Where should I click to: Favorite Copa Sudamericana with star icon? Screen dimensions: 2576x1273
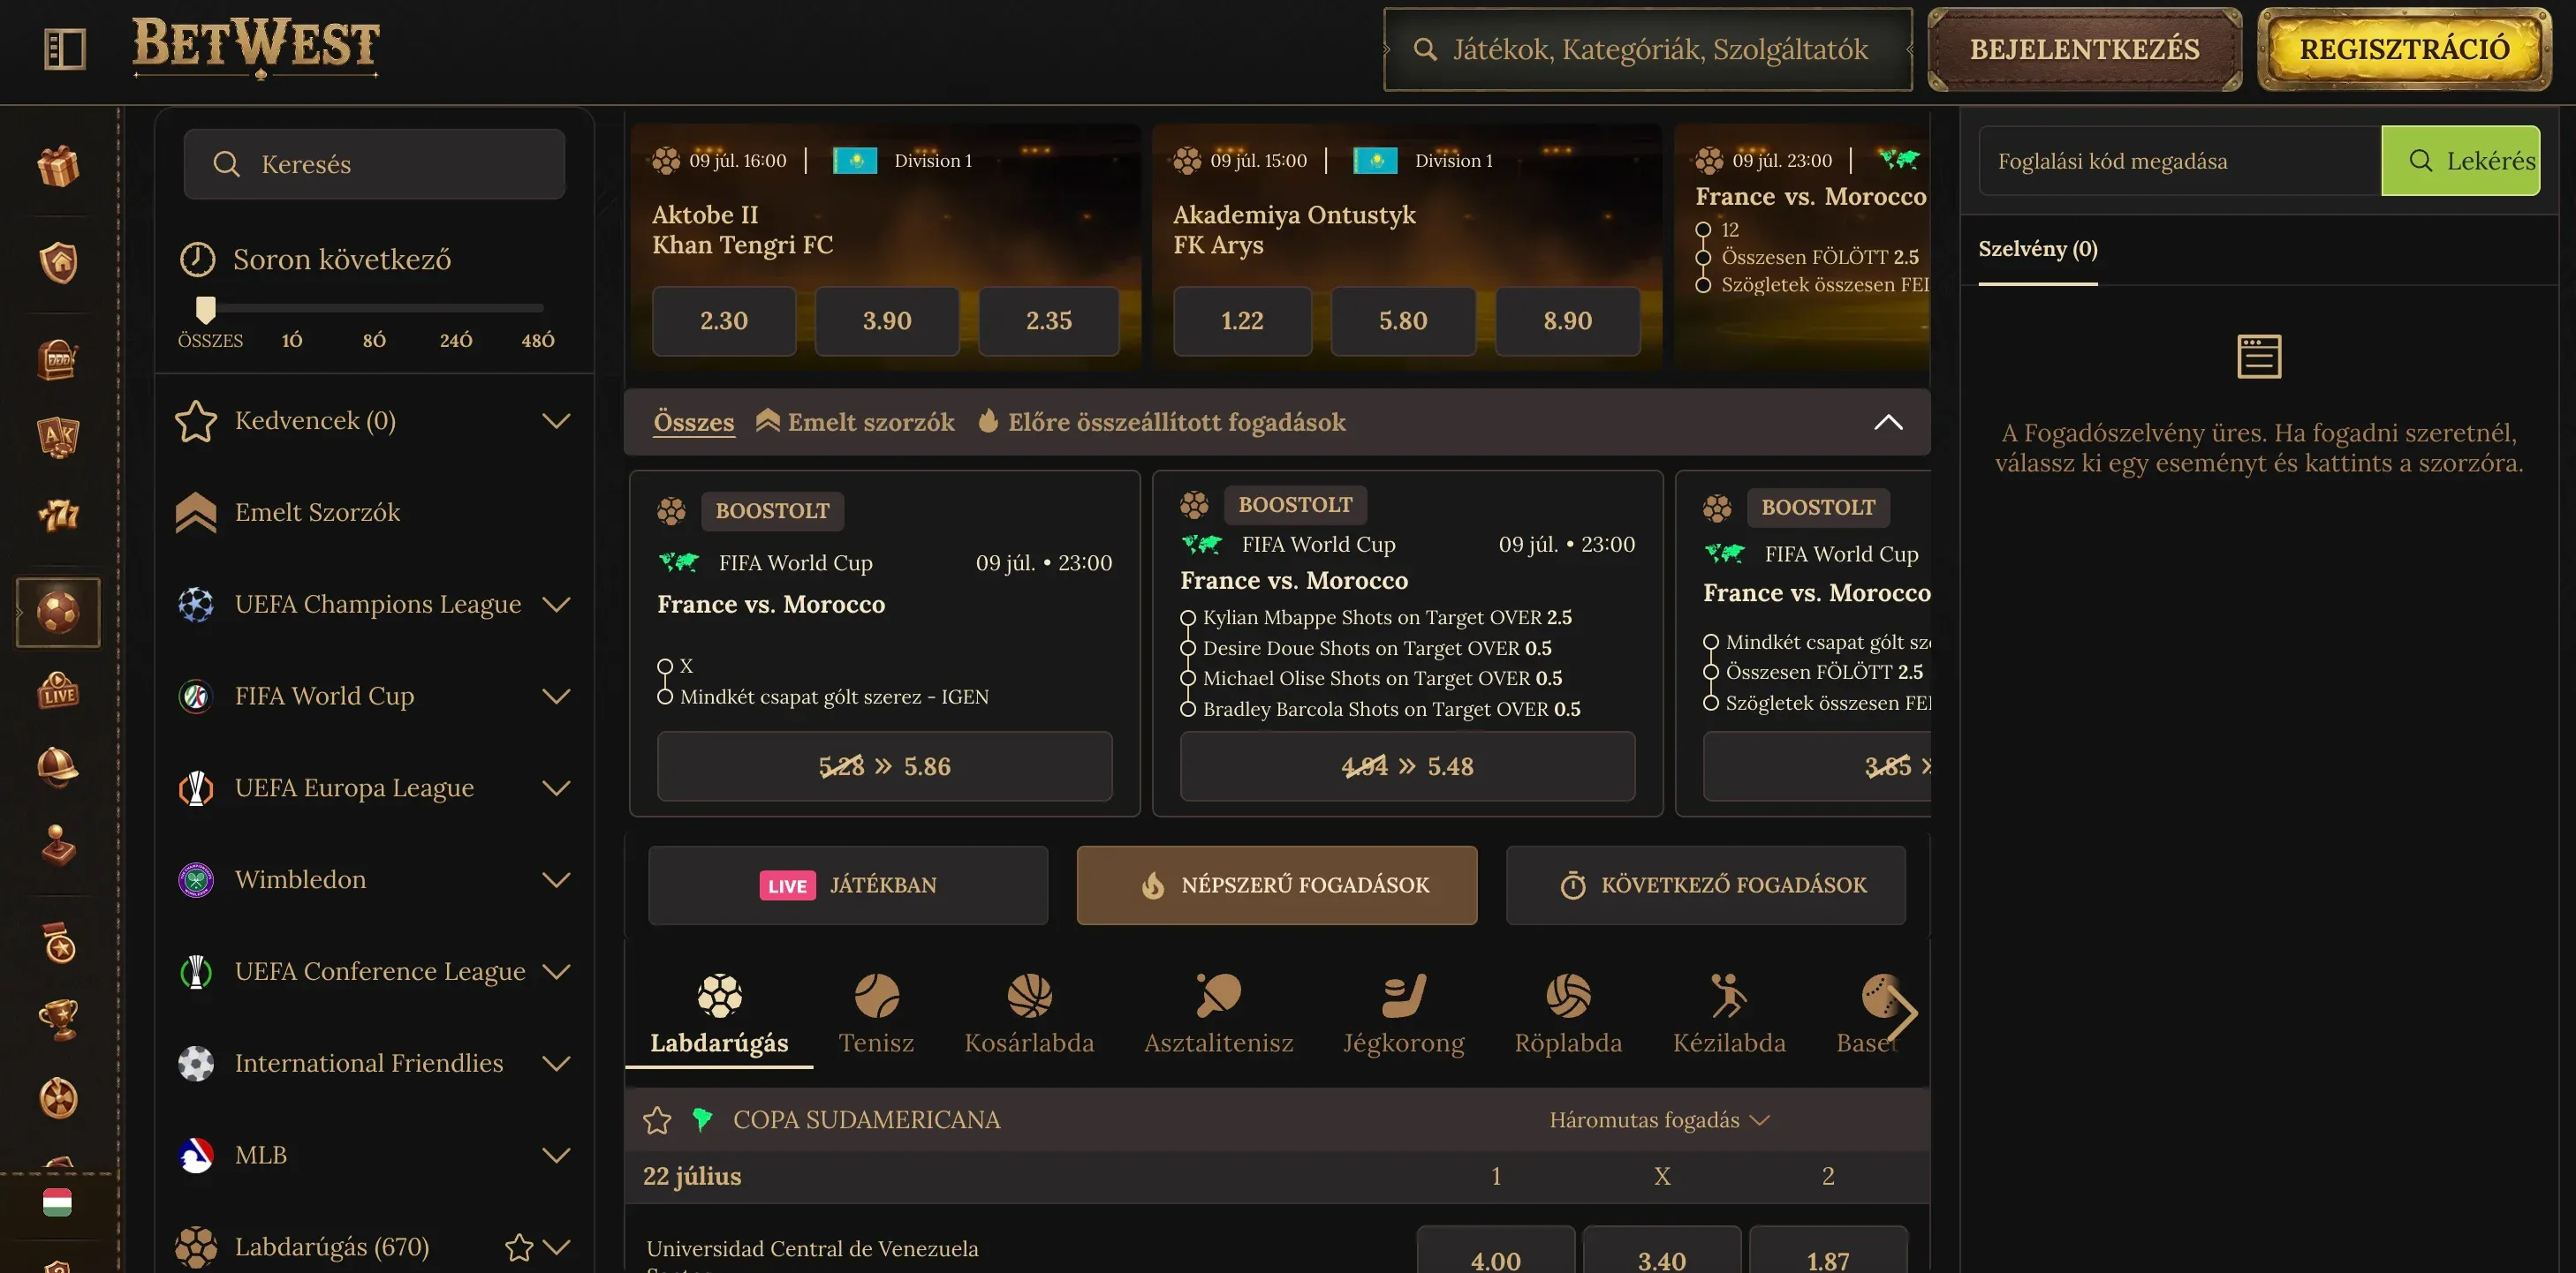click(657, 1120)
